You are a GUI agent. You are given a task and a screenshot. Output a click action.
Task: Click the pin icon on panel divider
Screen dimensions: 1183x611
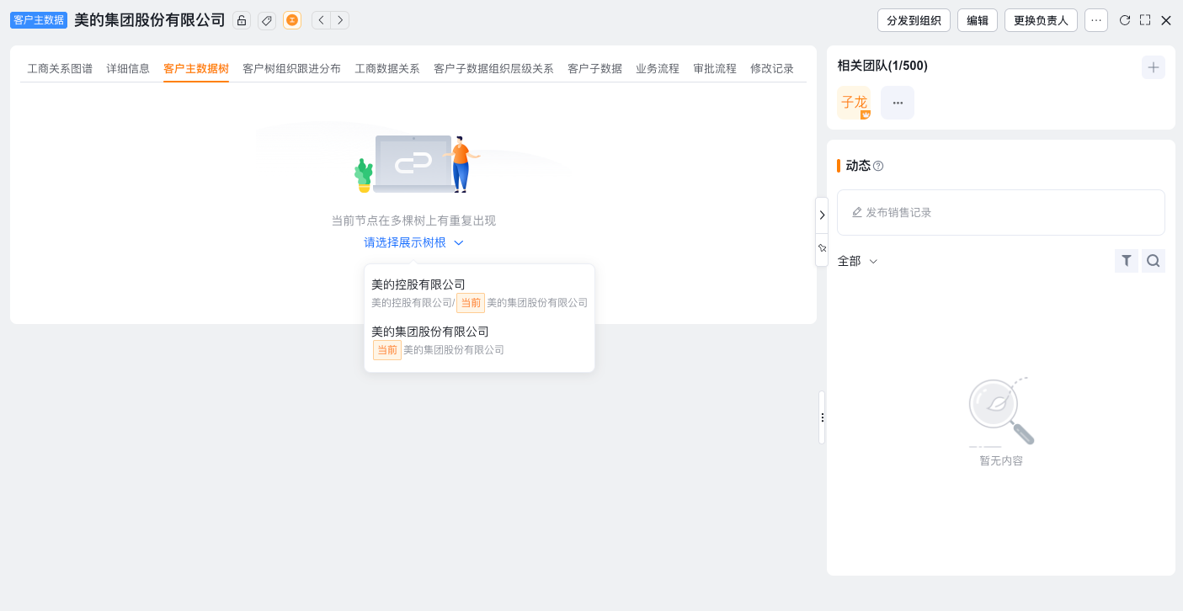822,248
